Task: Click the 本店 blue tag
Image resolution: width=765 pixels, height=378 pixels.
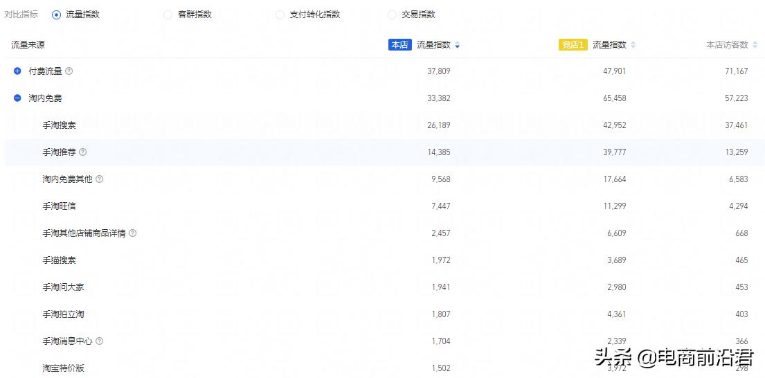Action: click(x=400, y=45)
